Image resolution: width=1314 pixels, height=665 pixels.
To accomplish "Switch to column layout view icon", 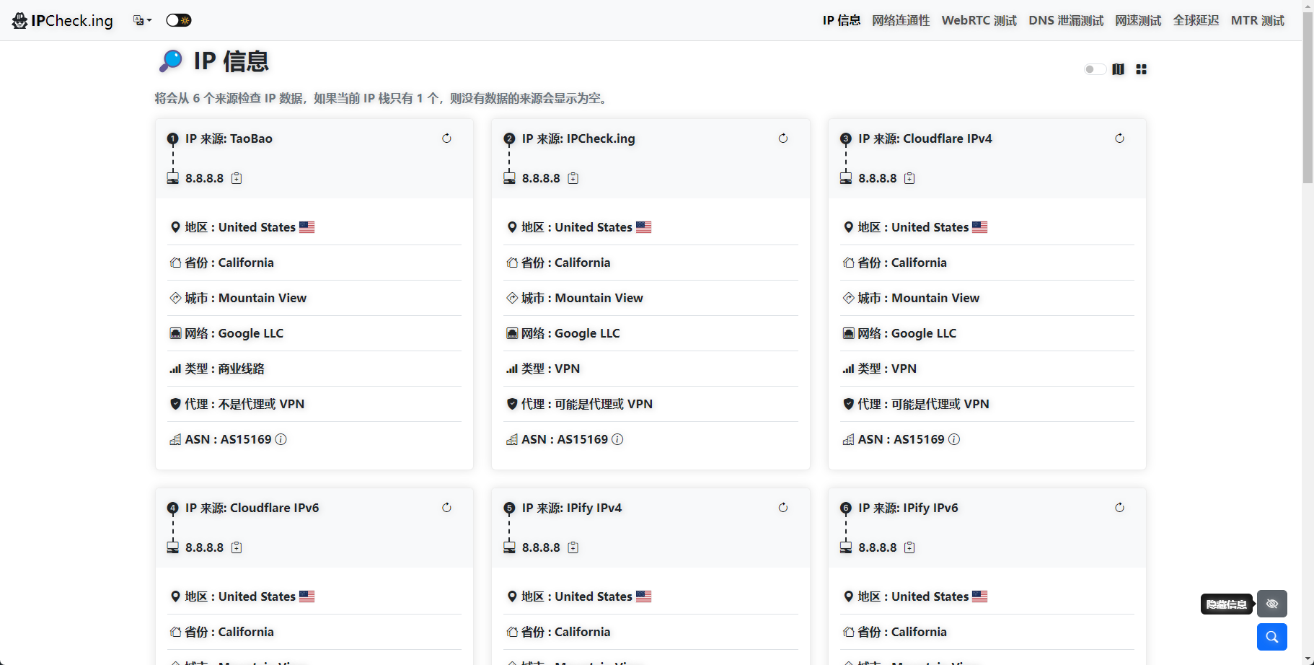I will tap(1118, 69).
